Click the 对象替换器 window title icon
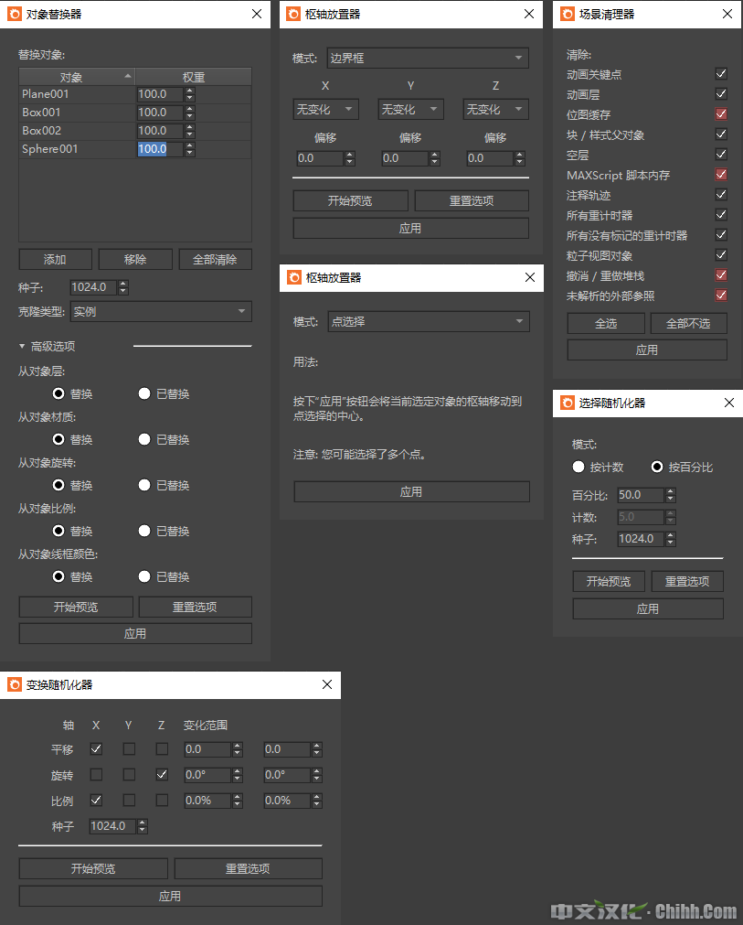 tap(15, 15)
